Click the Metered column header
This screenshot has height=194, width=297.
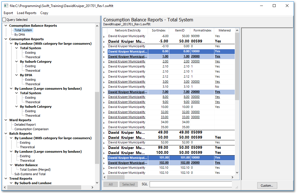point(225,30)
